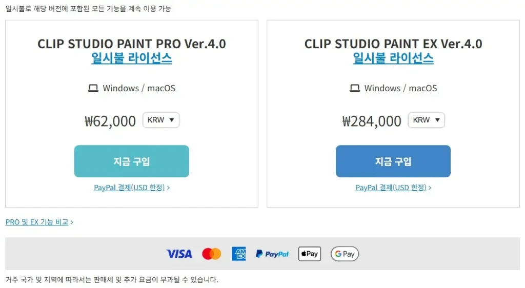Click the ₩284,000 EX price
Viewport: 525px width, 288px height.
372,121
